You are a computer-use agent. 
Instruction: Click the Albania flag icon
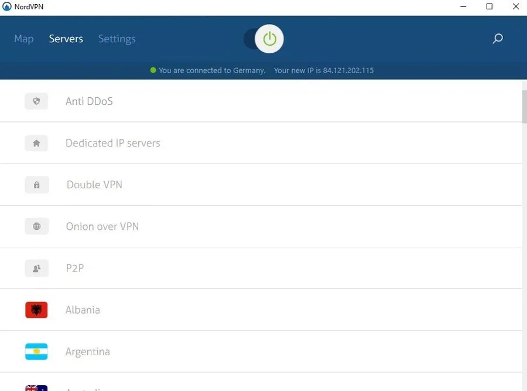[36, 310]
